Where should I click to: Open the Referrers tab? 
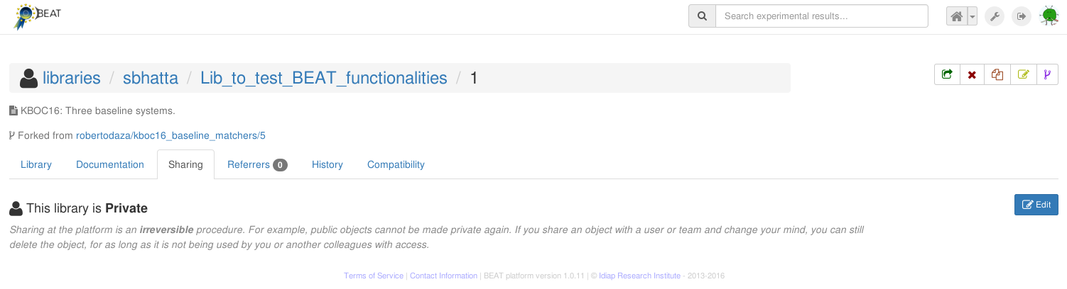click(x=256, y=164)
